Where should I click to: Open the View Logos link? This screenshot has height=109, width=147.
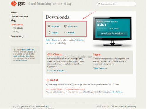100,68
